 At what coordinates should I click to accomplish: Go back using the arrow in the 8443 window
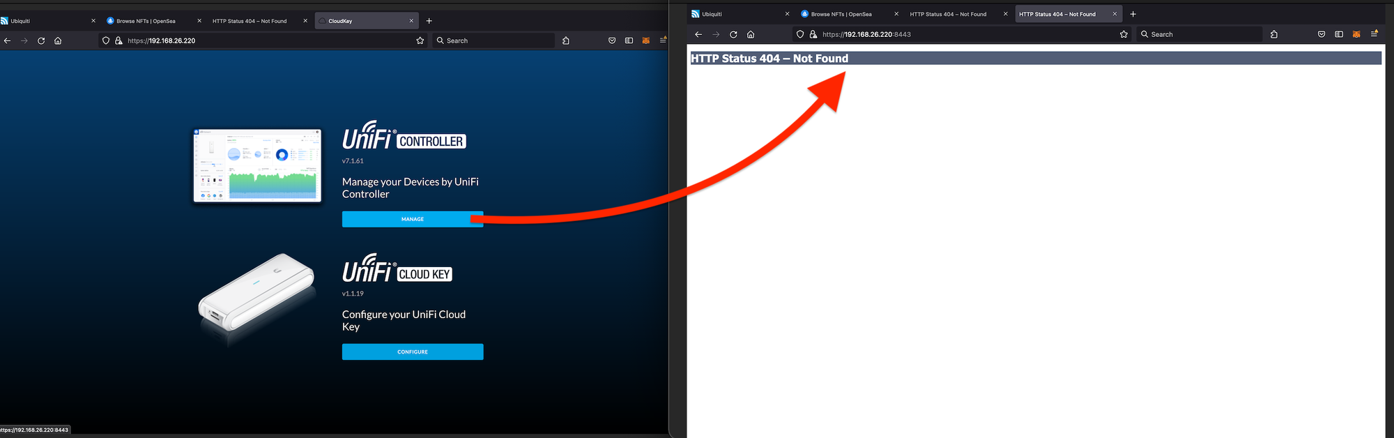(x=698, y=34)
